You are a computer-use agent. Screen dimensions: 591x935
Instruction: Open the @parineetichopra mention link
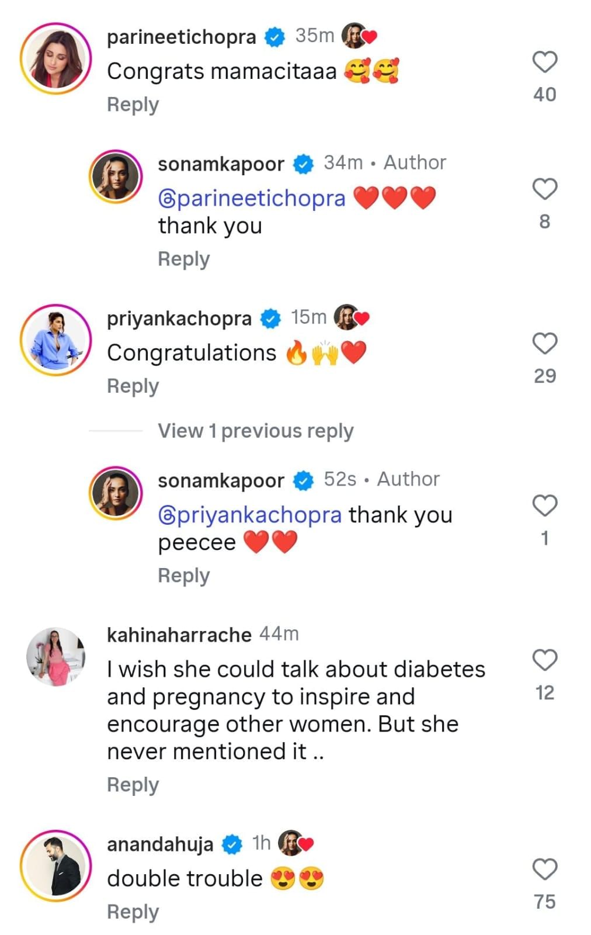coord(252,199)
